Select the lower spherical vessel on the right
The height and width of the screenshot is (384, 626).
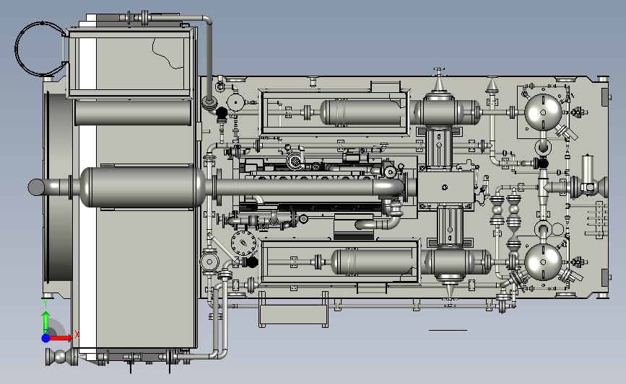coord(542,262)
